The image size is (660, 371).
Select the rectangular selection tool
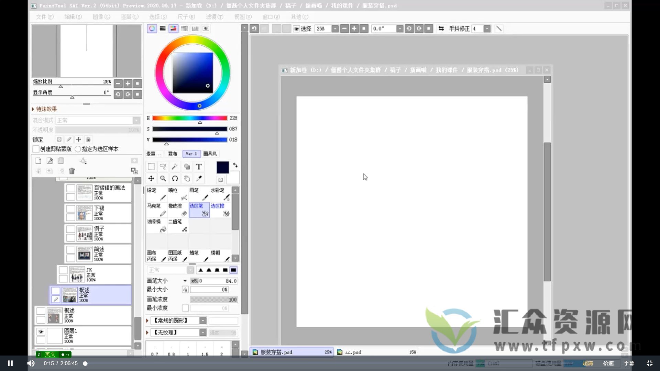tap(151, 167)
